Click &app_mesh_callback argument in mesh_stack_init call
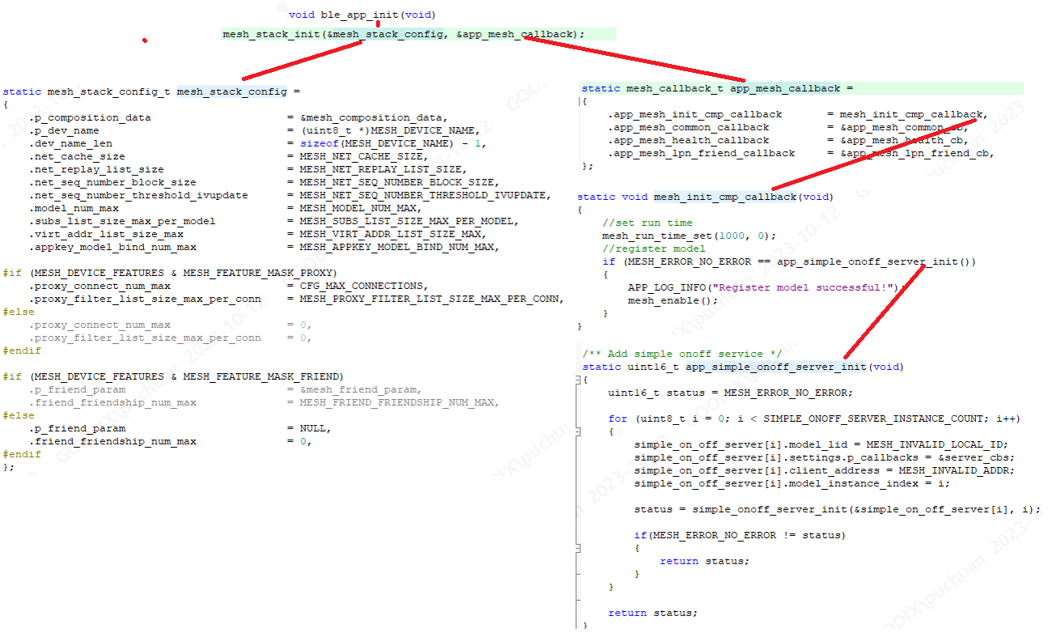Image resolution: width=1048 pixels, height=633 pixels. tap(516, 34)
